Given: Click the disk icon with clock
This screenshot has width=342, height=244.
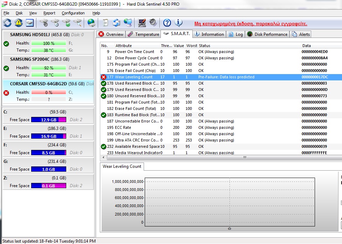Looking at the screenshot, I should pos(55,23).
